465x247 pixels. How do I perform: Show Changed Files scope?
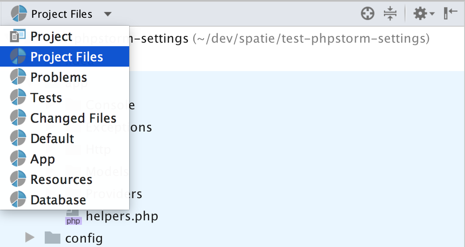pyautogui.click(x=73, y=118)
